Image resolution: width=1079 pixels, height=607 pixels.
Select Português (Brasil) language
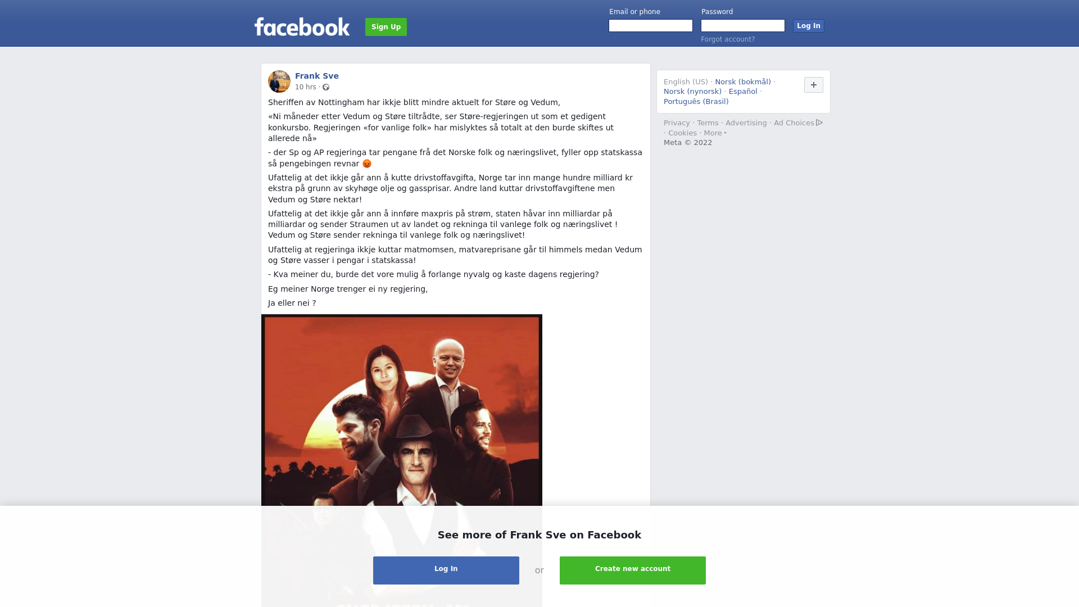[696, 102]
